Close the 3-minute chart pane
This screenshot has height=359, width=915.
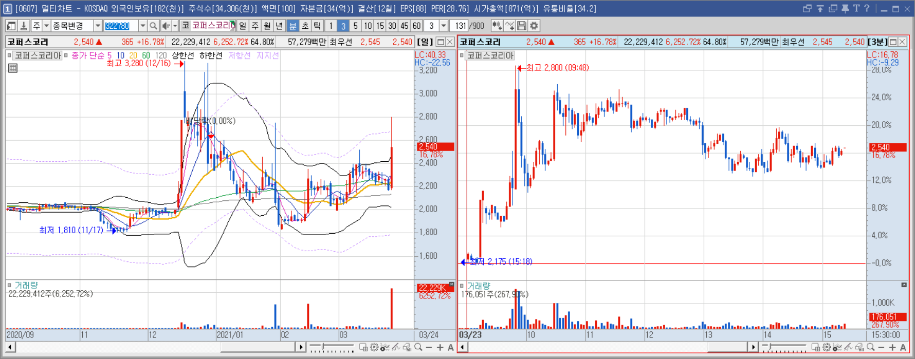point(902,42)
